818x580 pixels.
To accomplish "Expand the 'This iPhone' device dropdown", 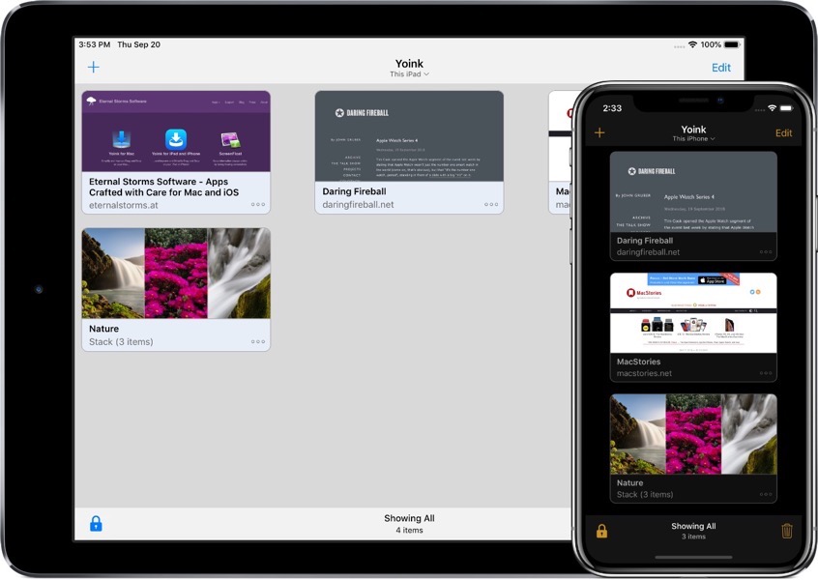I will click(693, 139).
